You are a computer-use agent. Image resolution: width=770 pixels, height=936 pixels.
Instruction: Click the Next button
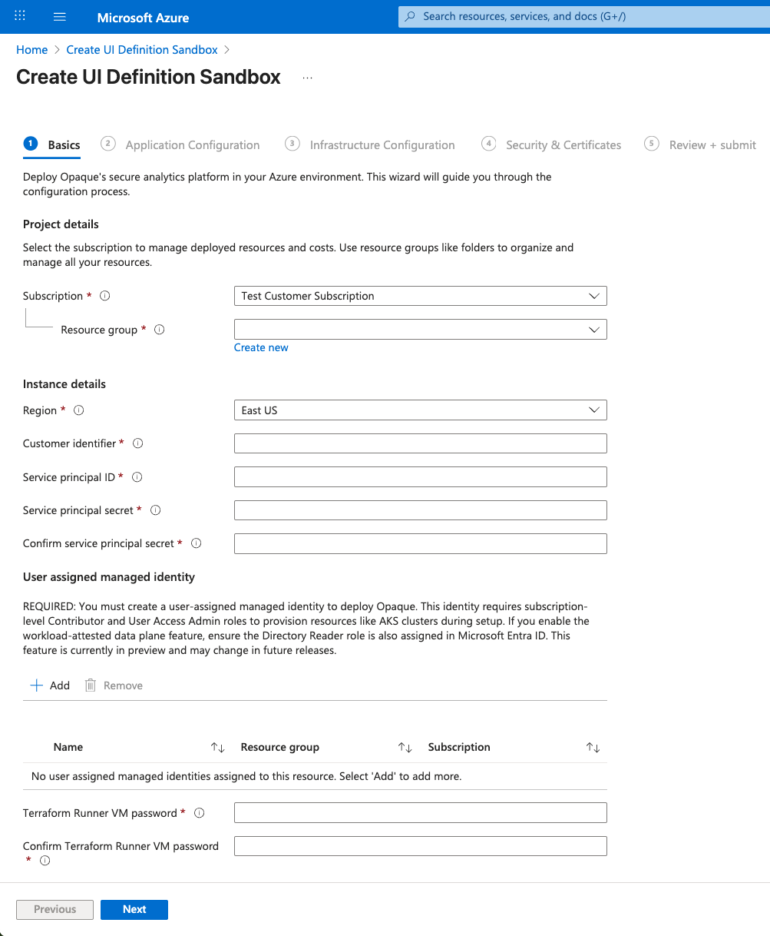click(134, 909)
